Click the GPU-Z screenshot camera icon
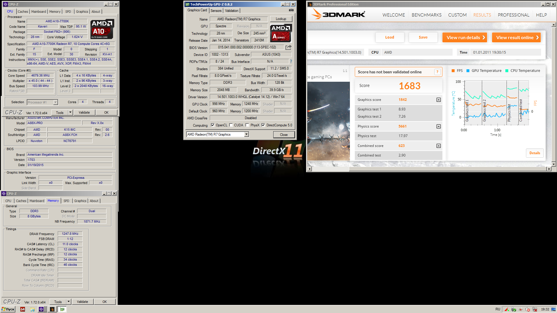557x313 pixels. (291, 10)
